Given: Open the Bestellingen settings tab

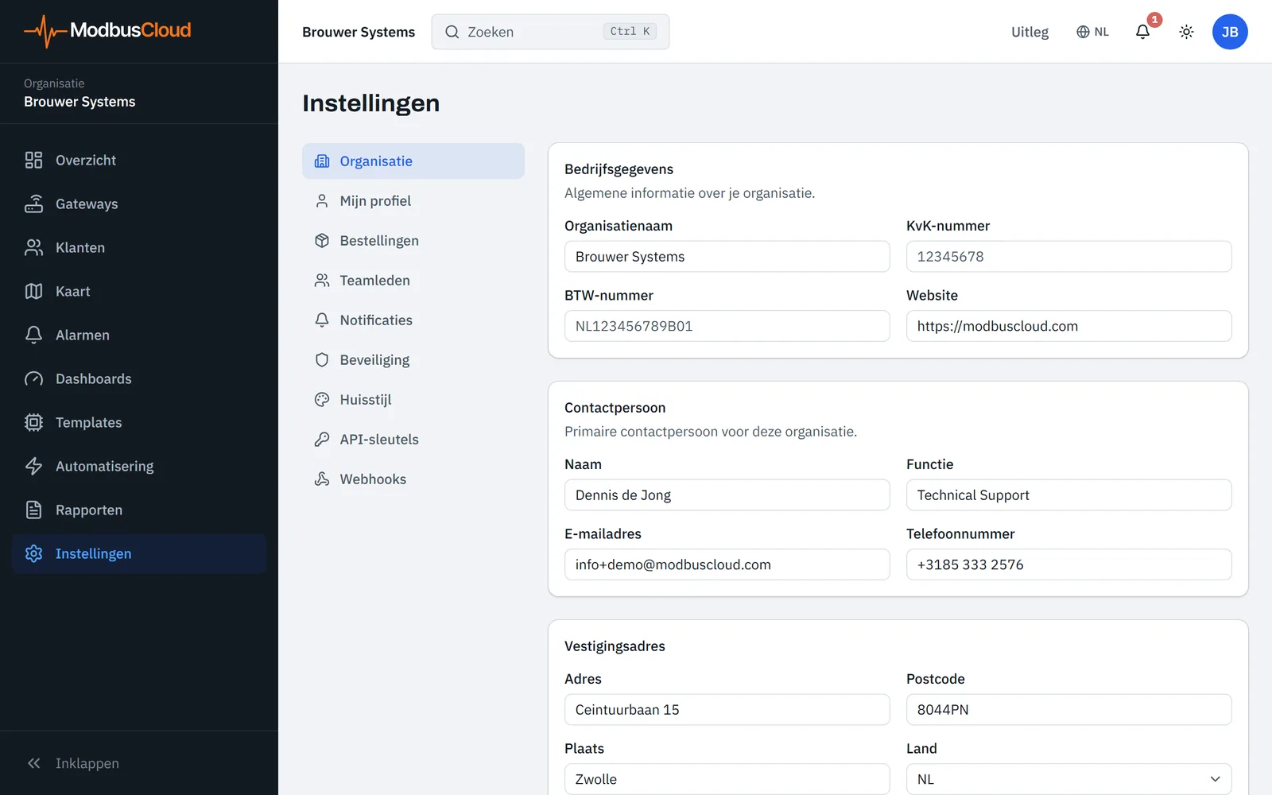Looking at the screenshot, I should coord(413,241).
